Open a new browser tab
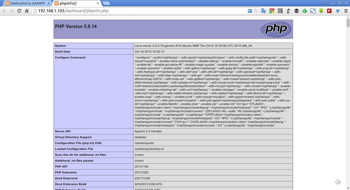 click(x=106, y=3)
